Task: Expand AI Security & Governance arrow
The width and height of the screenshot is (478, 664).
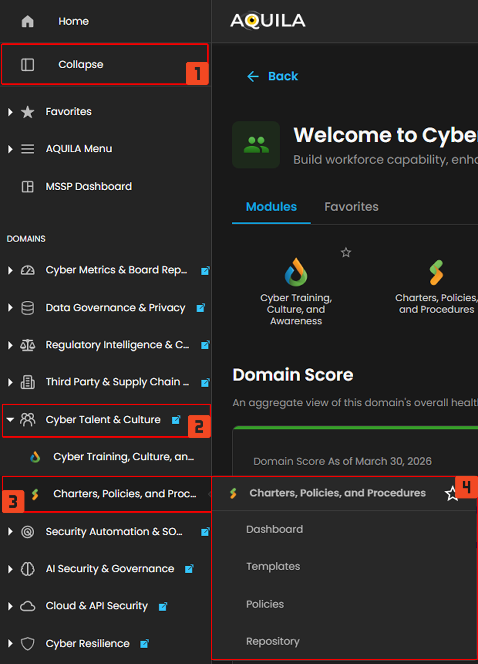Action: point(10,569)
